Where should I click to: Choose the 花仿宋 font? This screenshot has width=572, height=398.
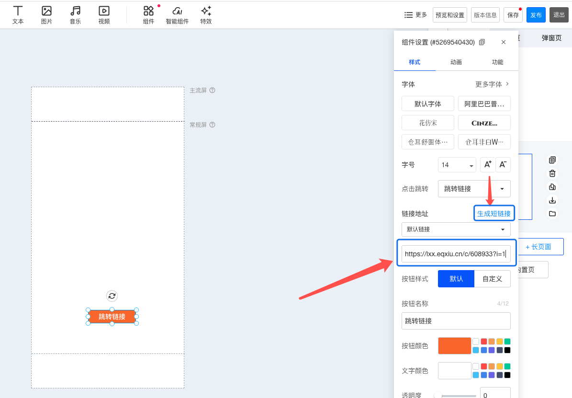pyautogui.click(x=428, y=123)
